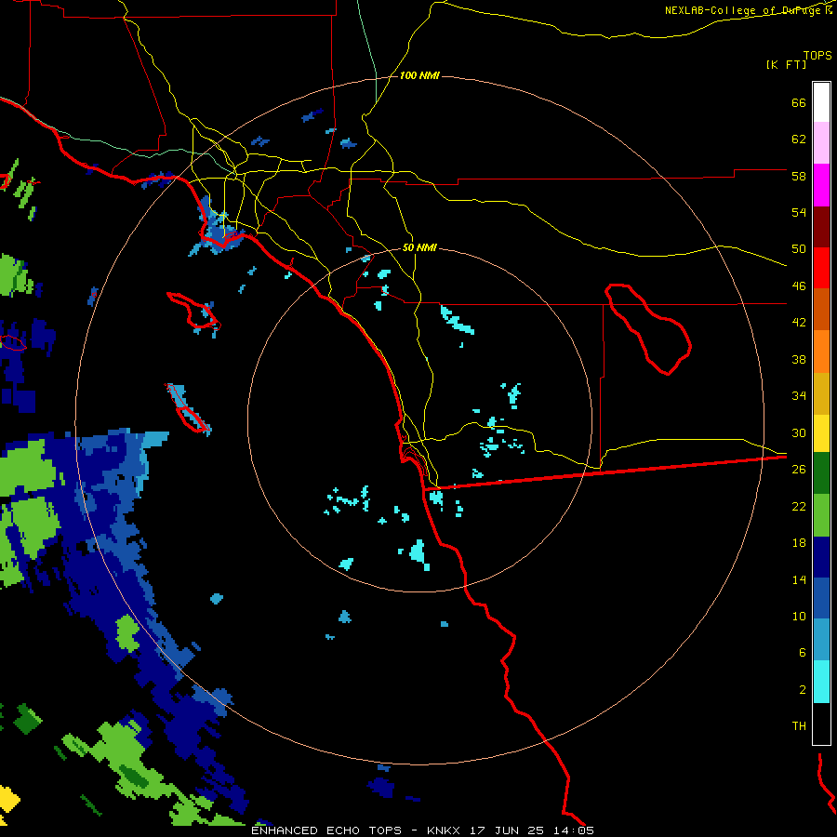Pick the dark orange legend swatch

pyautogui.click(x=821, y=310)
